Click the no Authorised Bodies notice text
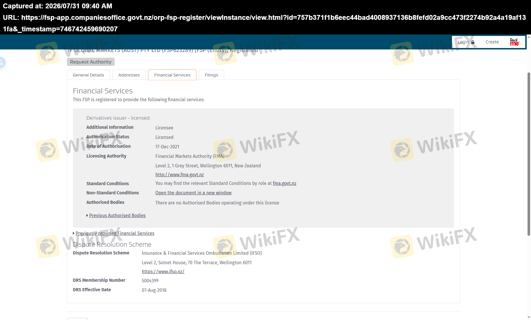This screenshot has height=320, width=531. pos(217,203)
